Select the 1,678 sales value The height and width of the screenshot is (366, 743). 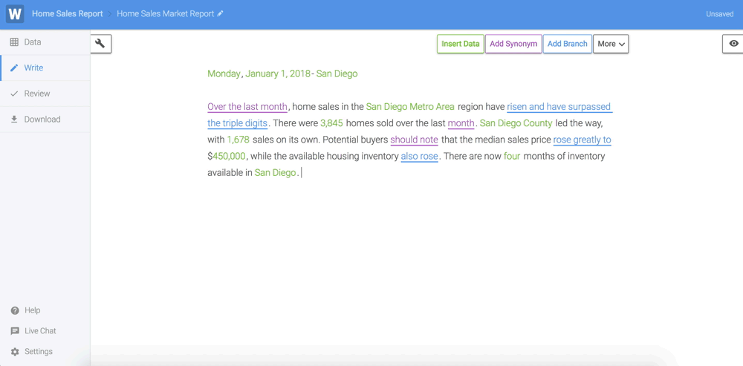239,140
